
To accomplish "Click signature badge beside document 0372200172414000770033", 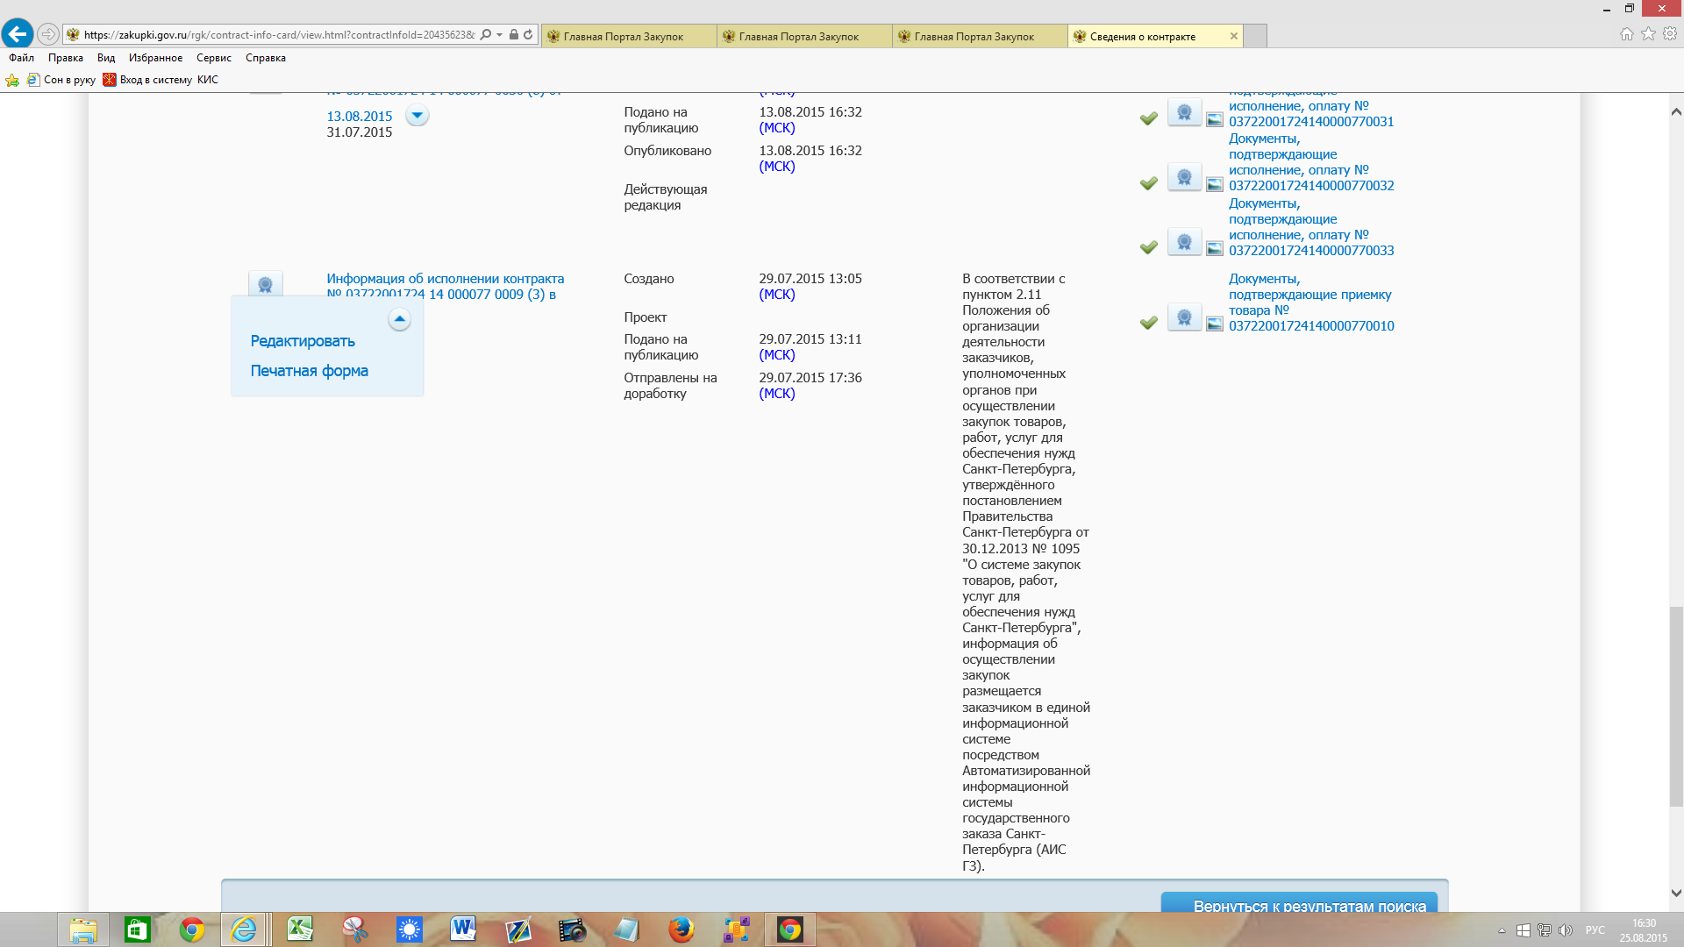I will pos(1184,242).
